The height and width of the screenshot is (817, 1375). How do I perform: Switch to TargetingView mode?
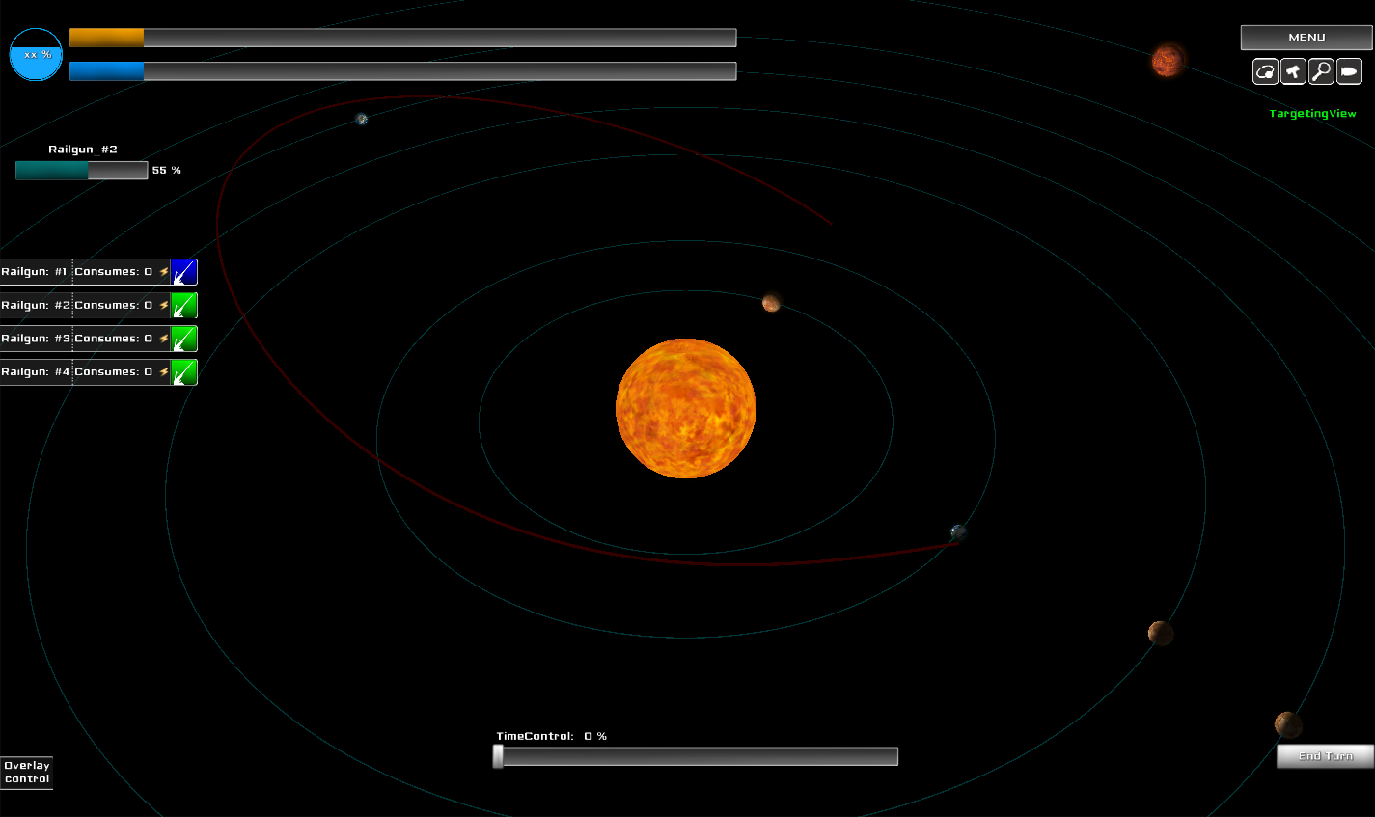(1312, 113)
